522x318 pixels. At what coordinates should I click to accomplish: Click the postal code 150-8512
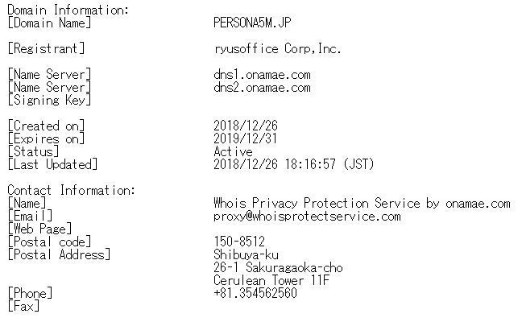239,242
